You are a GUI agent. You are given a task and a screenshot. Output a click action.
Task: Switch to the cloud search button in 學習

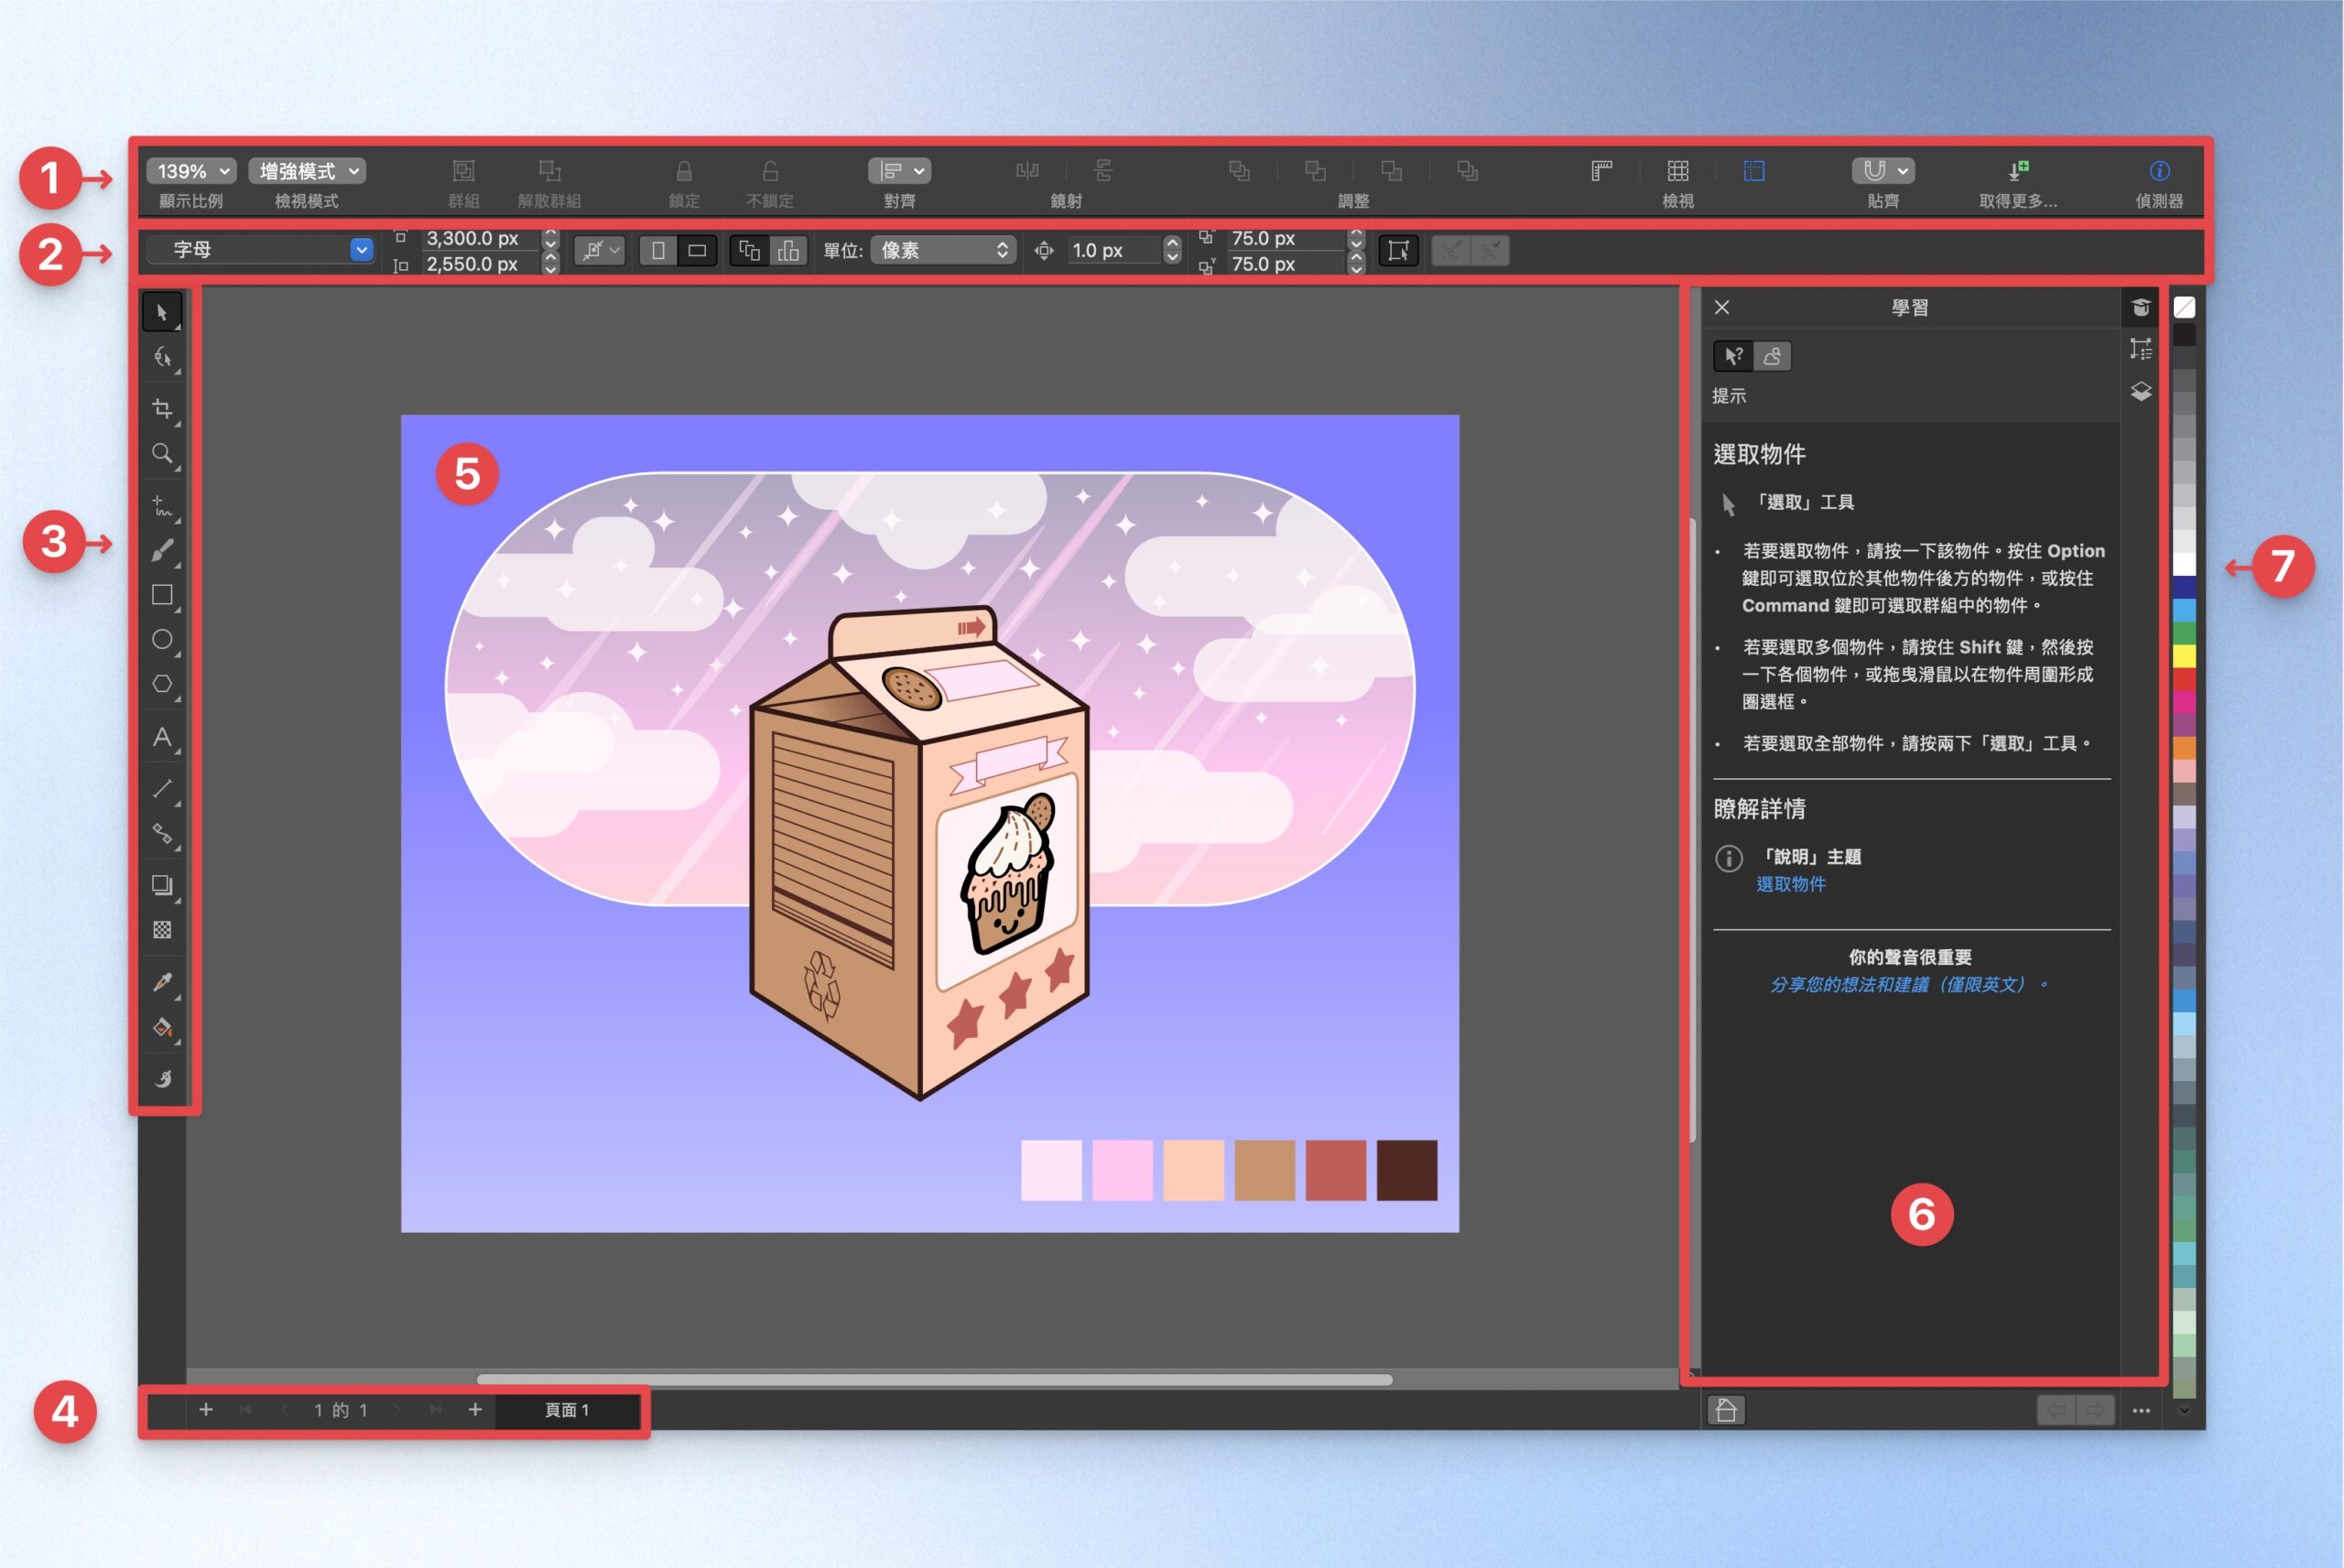(1772, 356)
